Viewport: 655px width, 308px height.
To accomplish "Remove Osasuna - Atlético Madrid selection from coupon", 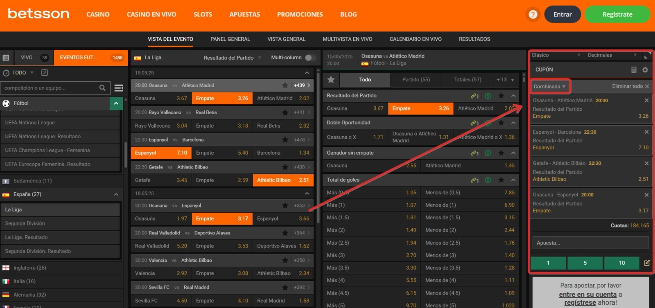I will tap(647, 100).
